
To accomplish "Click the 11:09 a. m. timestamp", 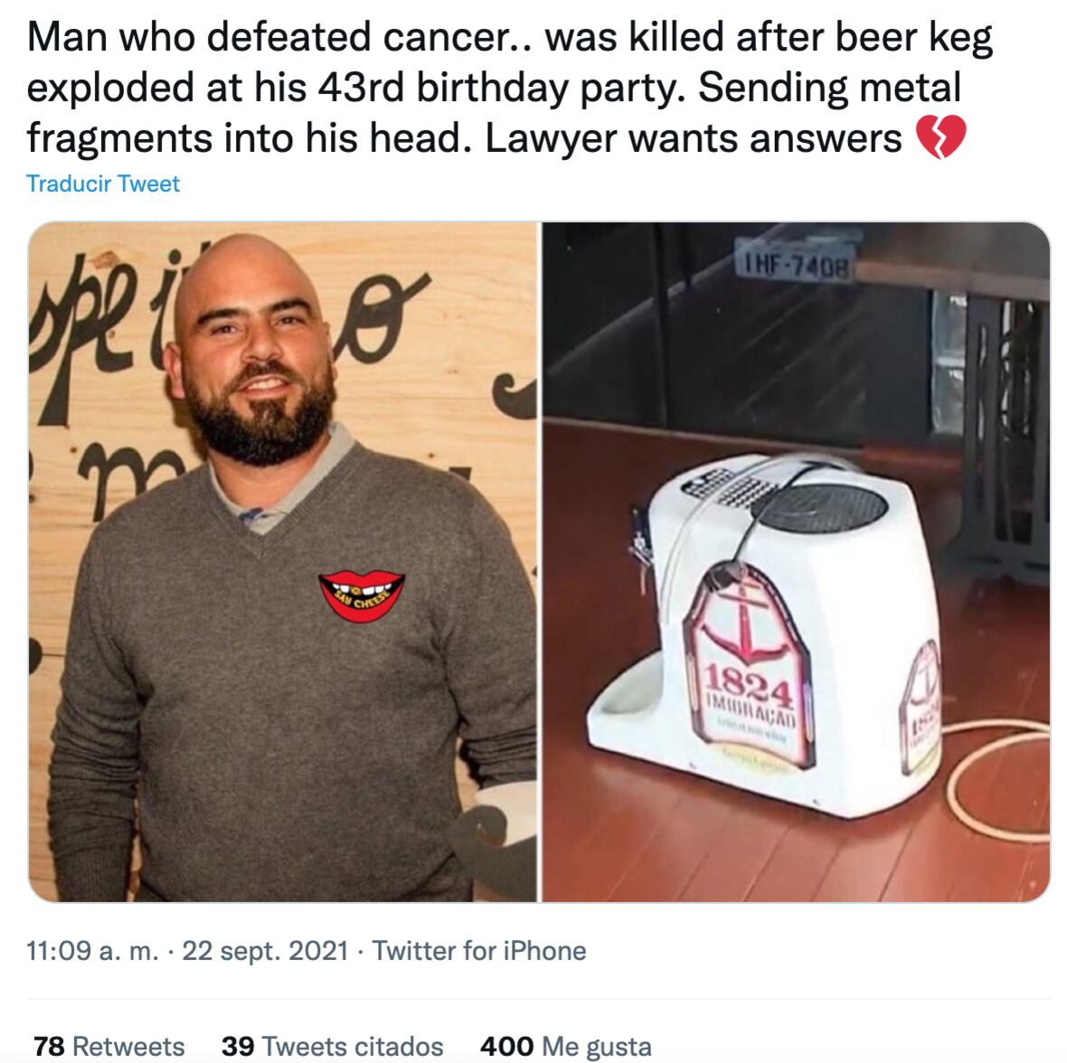I will point(92,950).
